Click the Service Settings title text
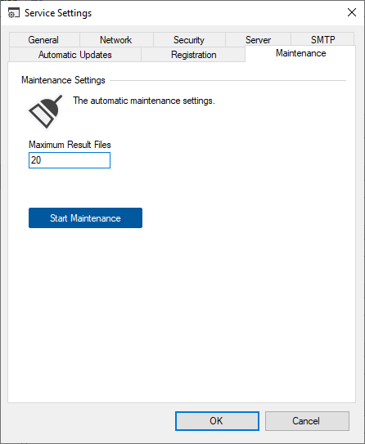 pyautogui.click(x=58, y=13)
